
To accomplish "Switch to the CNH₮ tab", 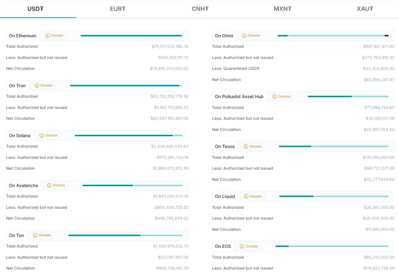I will [x=200, y=9].
